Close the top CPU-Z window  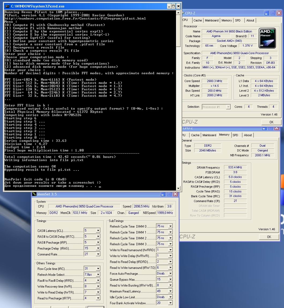(x=279, y=13)
